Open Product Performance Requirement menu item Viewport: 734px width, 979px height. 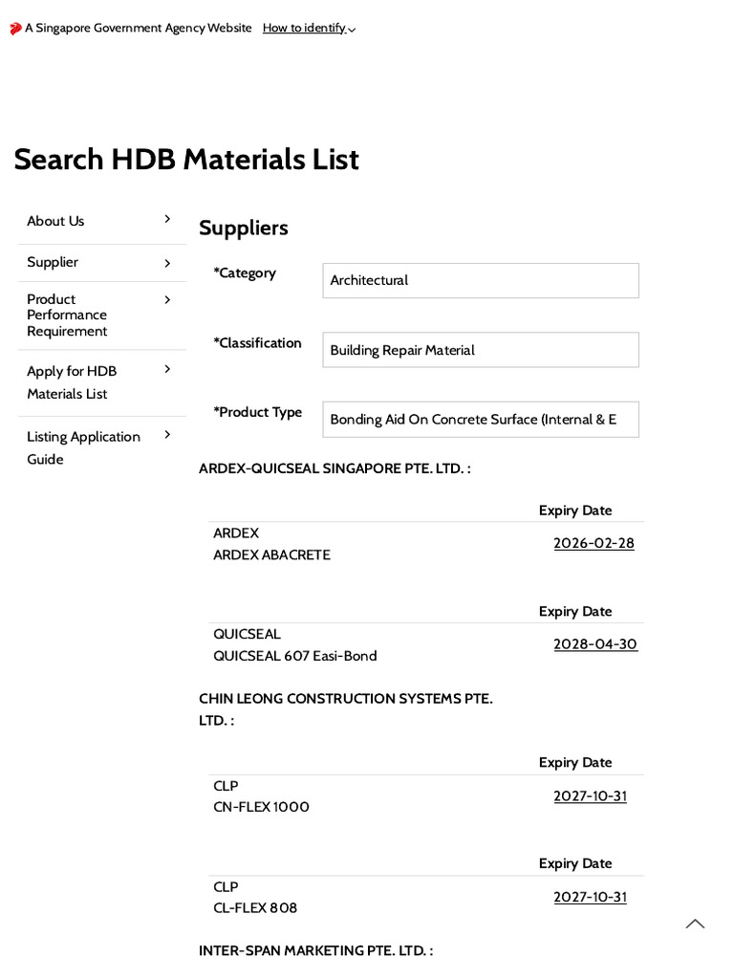click(67, 315)
